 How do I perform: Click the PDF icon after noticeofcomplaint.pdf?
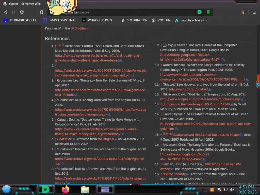[133, 75]
